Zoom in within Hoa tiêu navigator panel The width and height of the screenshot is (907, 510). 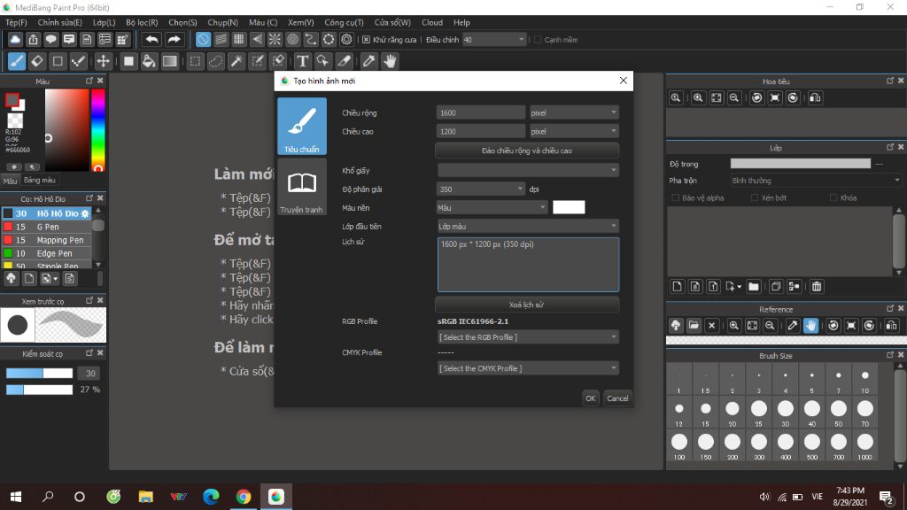pyautogui.click(x=698, y=97)
